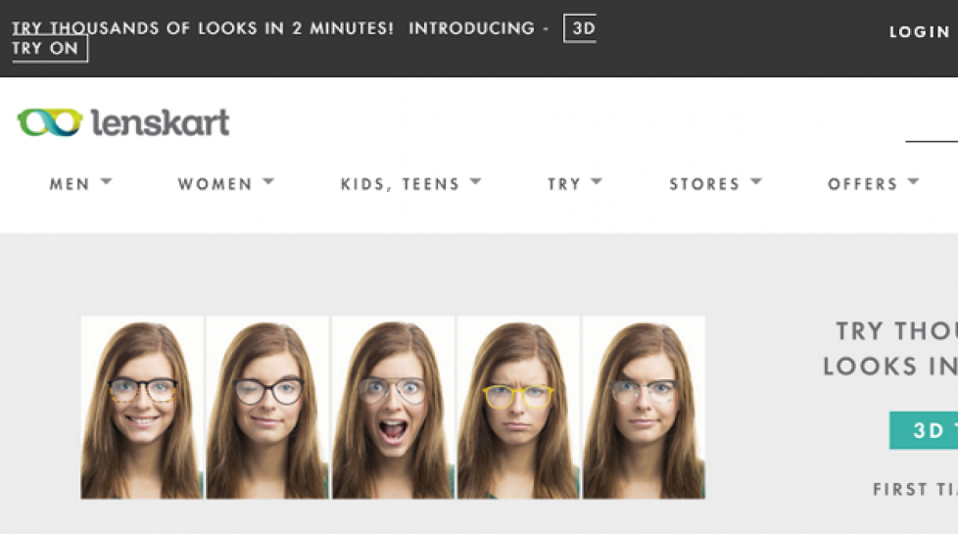Select the winking face photo thumbnail
The width and height of the screenshot is (958, 534).
tap(267, 407)
